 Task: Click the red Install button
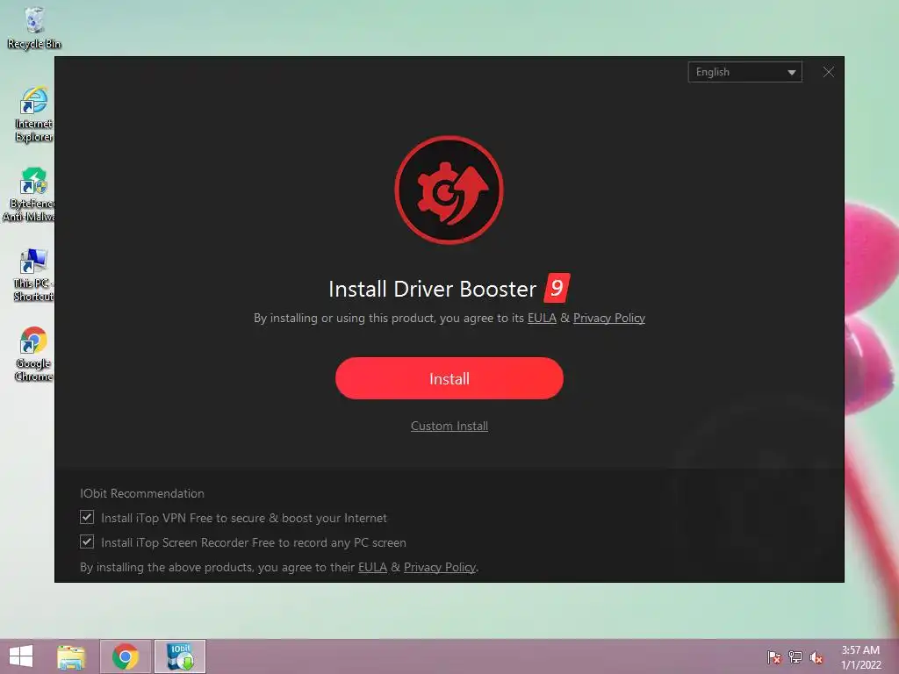(x=449, y=378)
